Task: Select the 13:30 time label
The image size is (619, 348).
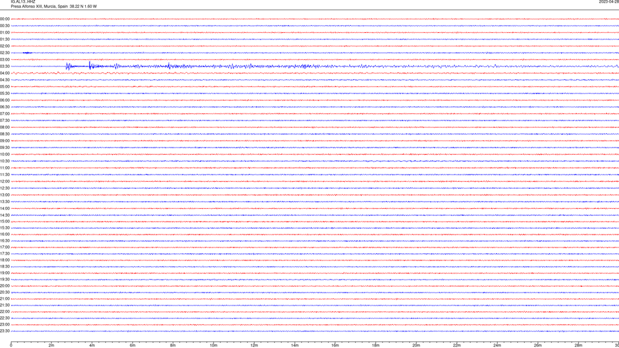Action: click(5, 202)
